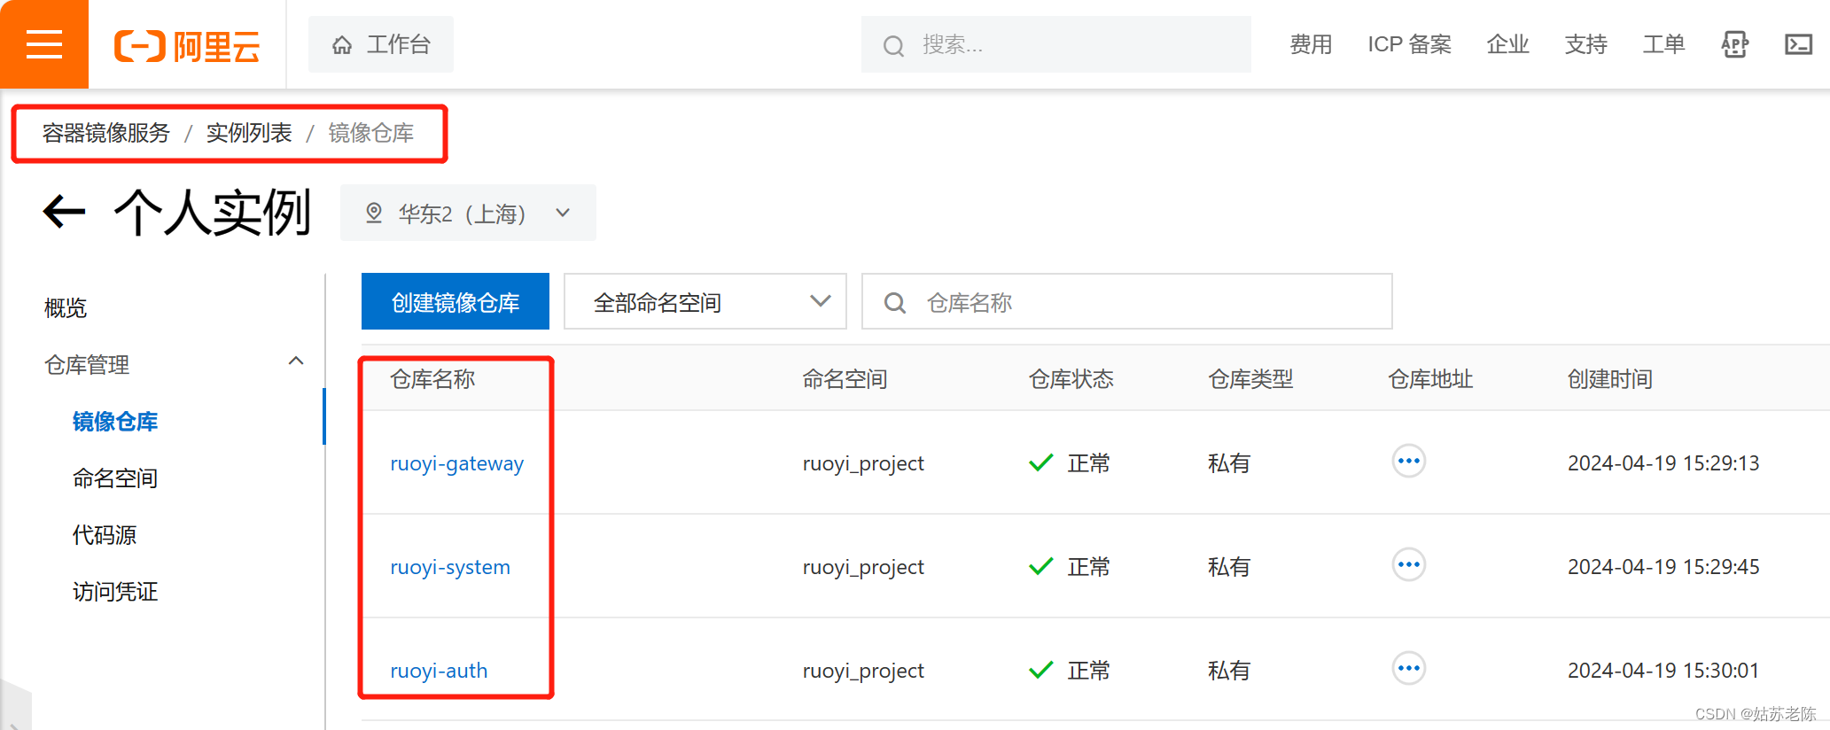Screen dimensions: 1830x730
Task: Select 代码源 in the sidebar
Action: pos(105,535)
